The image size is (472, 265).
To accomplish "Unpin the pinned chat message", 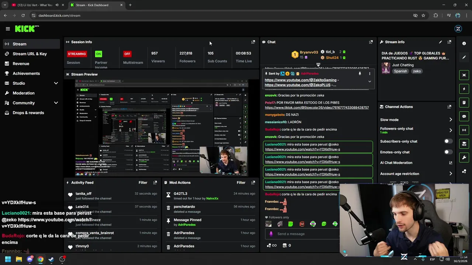I will click(x=360, y=74).
